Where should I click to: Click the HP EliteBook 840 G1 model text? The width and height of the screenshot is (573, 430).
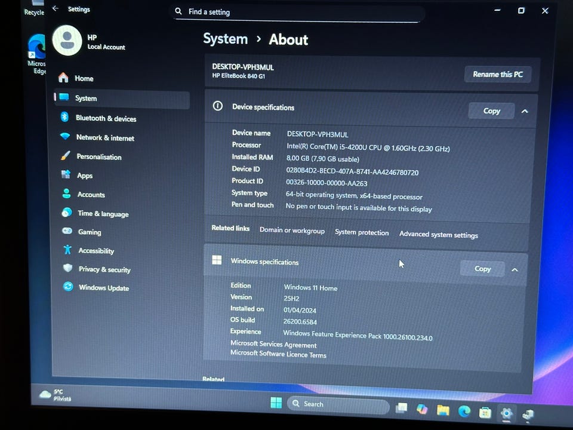click(239, 76)
